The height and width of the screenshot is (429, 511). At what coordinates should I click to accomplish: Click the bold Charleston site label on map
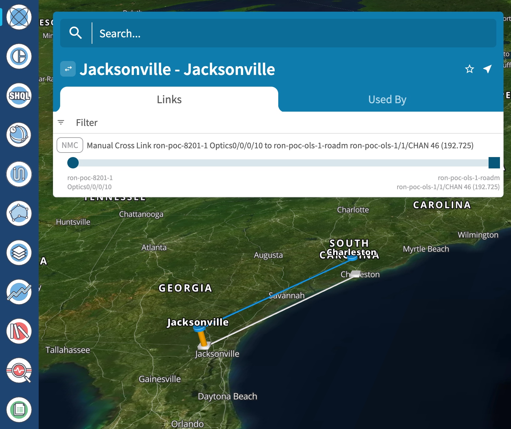coord(352,252)
